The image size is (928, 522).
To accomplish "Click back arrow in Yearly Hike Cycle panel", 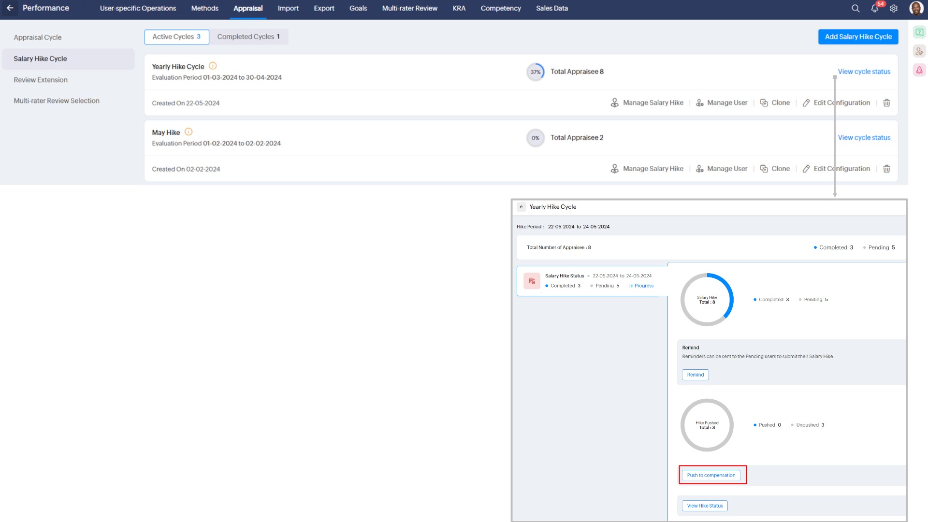I will coord(521,207).
